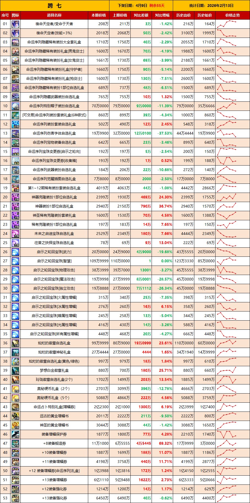Click the 本期价格 column header
Image resolution: width=250 pixels, height=503 pixels.
click(x=99, y=15)
